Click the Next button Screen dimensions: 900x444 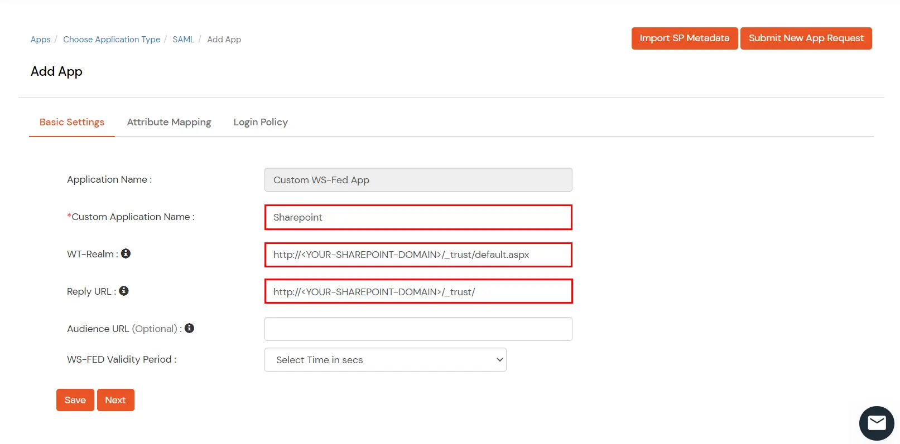tap(115, 400)
